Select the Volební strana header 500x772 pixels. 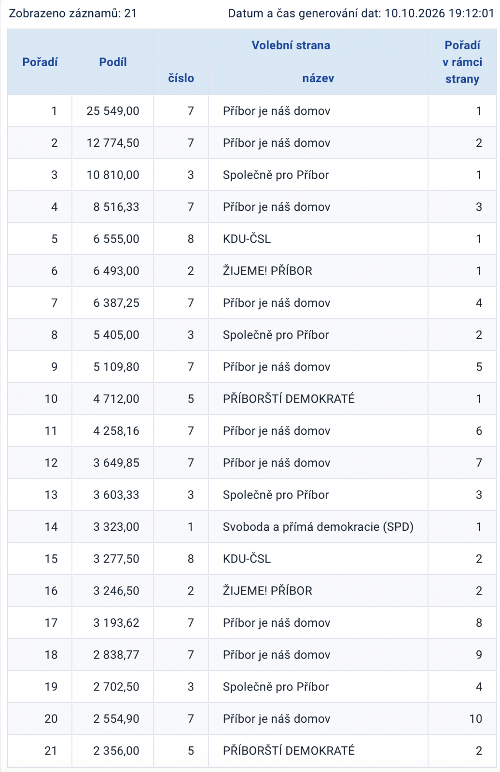291,45
